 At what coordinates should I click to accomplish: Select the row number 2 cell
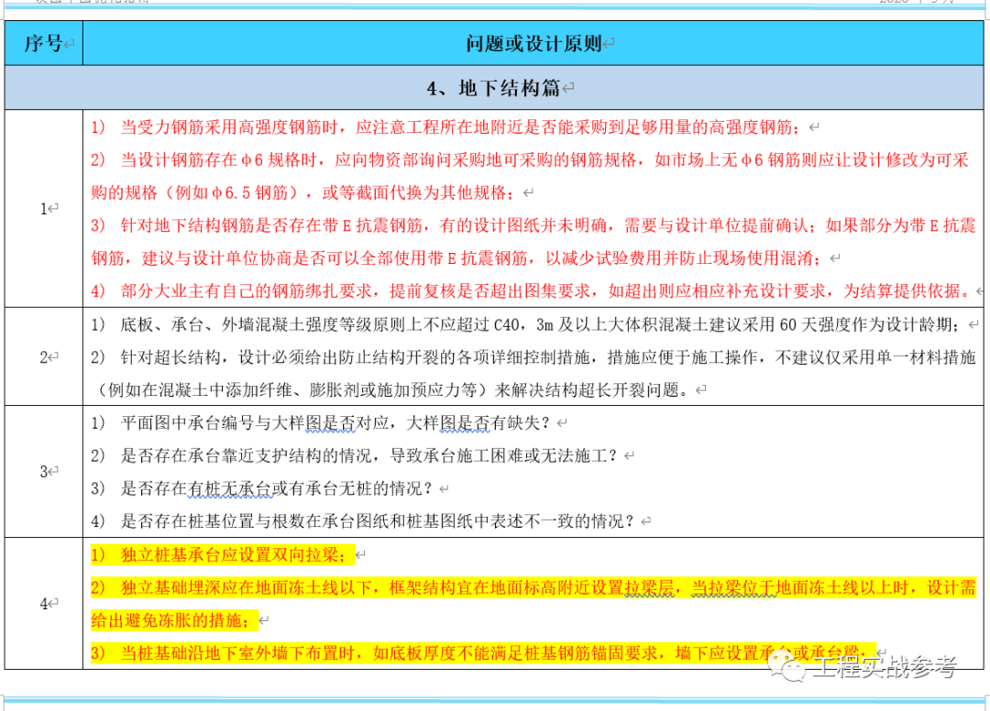43,356
